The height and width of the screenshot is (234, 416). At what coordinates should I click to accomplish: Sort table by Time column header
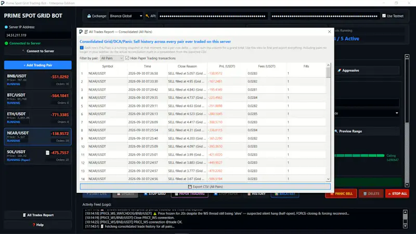147,67
